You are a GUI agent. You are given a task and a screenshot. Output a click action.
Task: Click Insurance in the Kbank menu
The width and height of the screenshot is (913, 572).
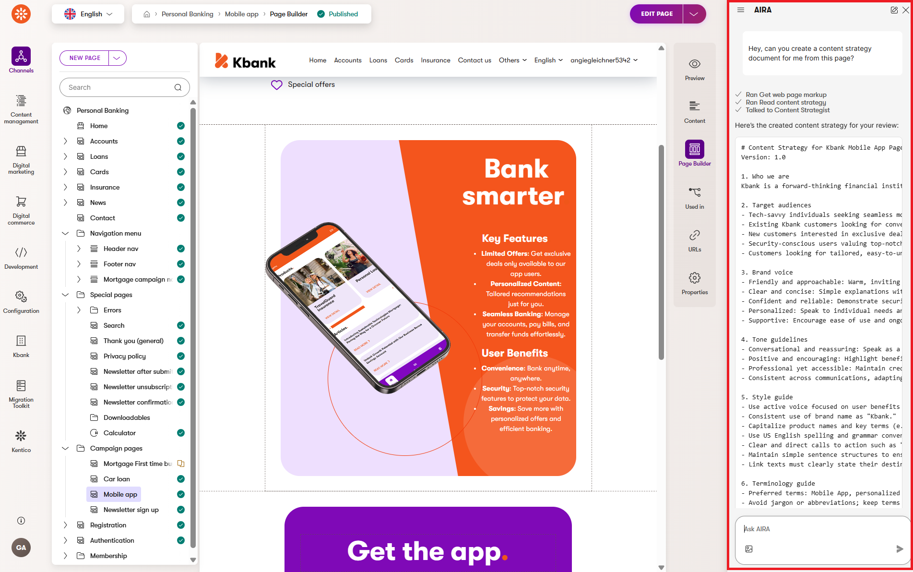click(x=436, y=60)
